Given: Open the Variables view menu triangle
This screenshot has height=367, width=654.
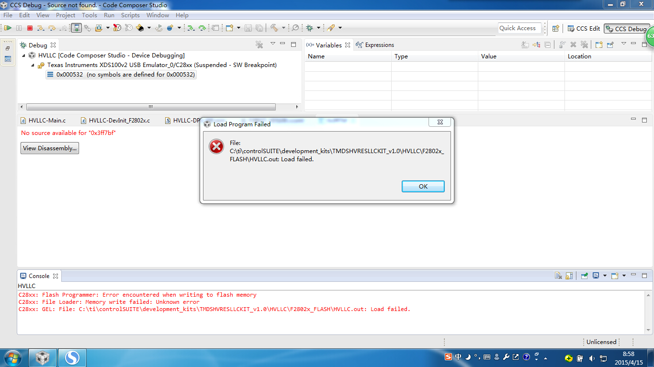Looking at the screenshot, I should (624, 44).
